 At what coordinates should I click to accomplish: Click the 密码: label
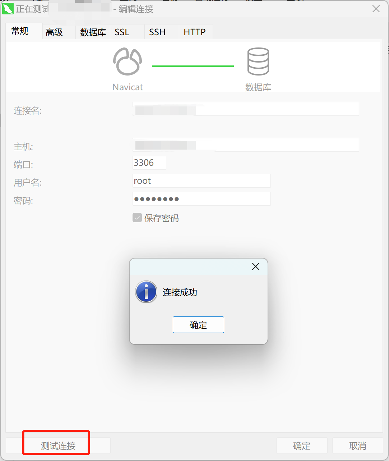point(23,201)
